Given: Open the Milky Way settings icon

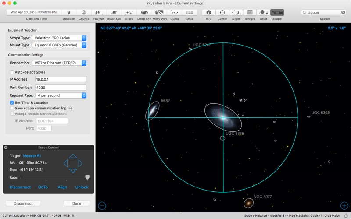Looking at the screenshot, I should pyautogui.click(x=159, y=13).
